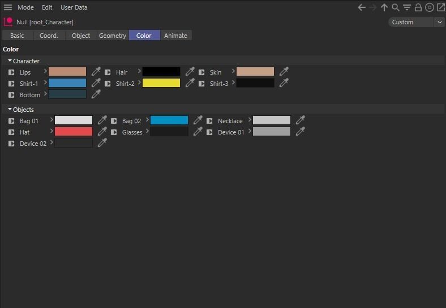The height and width of the screenshot is (308, 446).
Task: Open the User Data menu
Action: (74, 7)
